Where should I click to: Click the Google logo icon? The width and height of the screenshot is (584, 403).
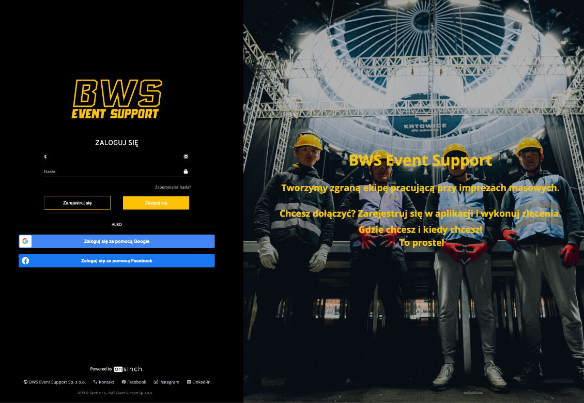25,241
